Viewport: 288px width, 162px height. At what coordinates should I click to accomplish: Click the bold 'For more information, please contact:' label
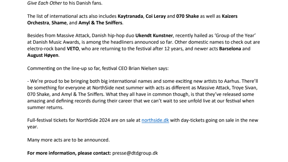pyautogui.click(x=69, y=153)
